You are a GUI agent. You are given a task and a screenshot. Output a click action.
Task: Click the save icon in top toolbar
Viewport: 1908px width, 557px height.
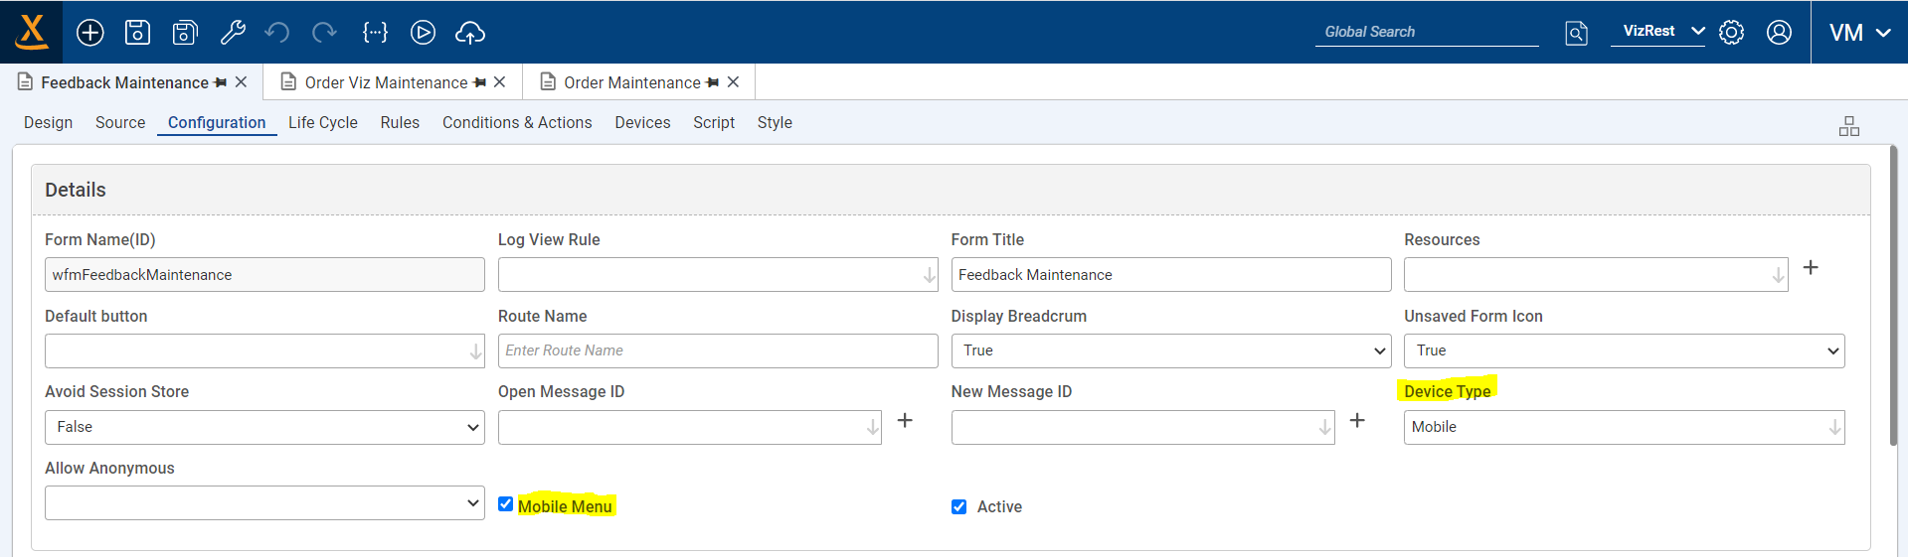coord(137,33)
